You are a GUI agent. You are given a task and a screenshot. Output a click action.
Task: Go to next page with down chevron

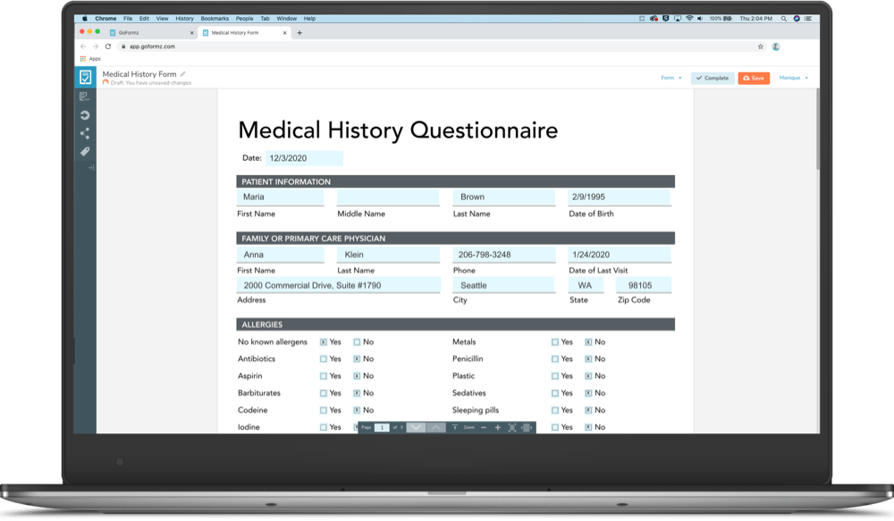pos(417,427)
